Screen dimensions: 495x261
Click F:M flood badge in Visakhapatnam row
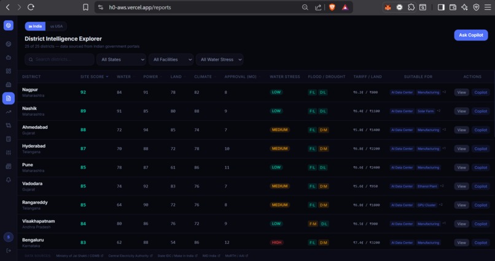[313, 224]
